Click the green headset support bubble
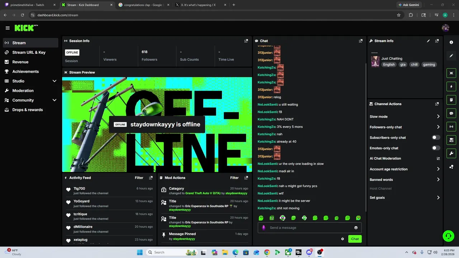Screen dimensions: 459x258 (x=448, y=236)
